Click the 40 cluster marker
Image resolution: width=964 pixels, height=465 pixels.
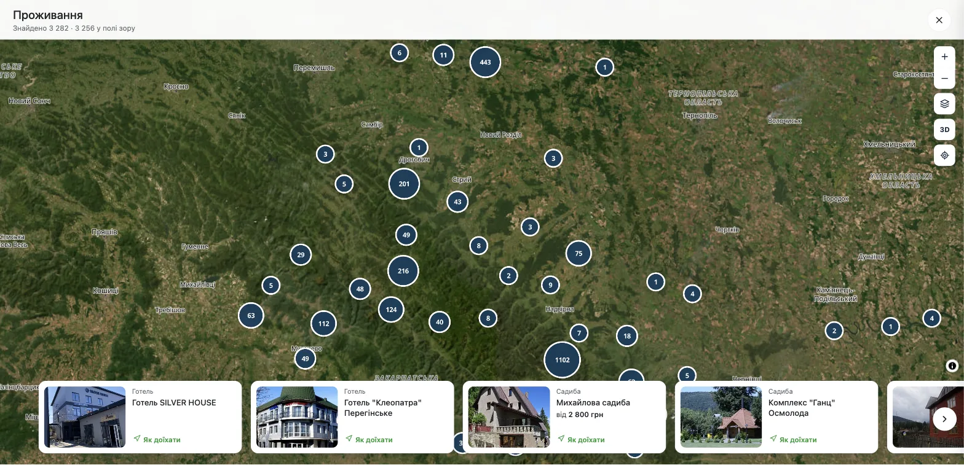click(x=440, y=322)
